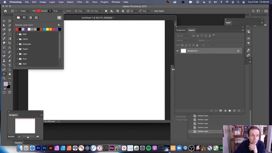Expand the Light swatch folder

pyautogui.click(x=17, y=54)
